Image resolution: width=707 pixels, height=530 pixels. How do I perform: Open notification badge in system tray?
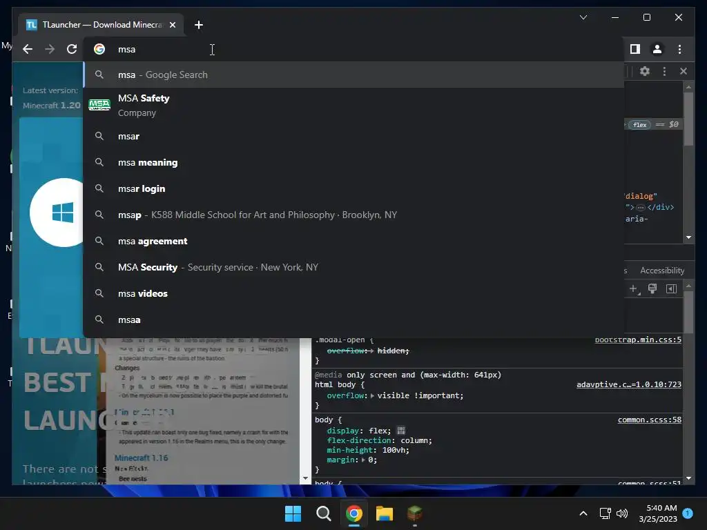688,513
